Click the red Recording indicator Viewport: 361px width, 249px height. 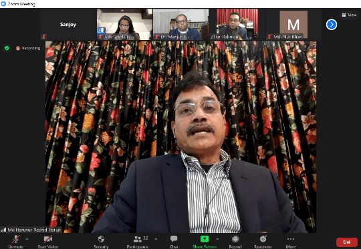pyautogui.click(x=28, y=48)
